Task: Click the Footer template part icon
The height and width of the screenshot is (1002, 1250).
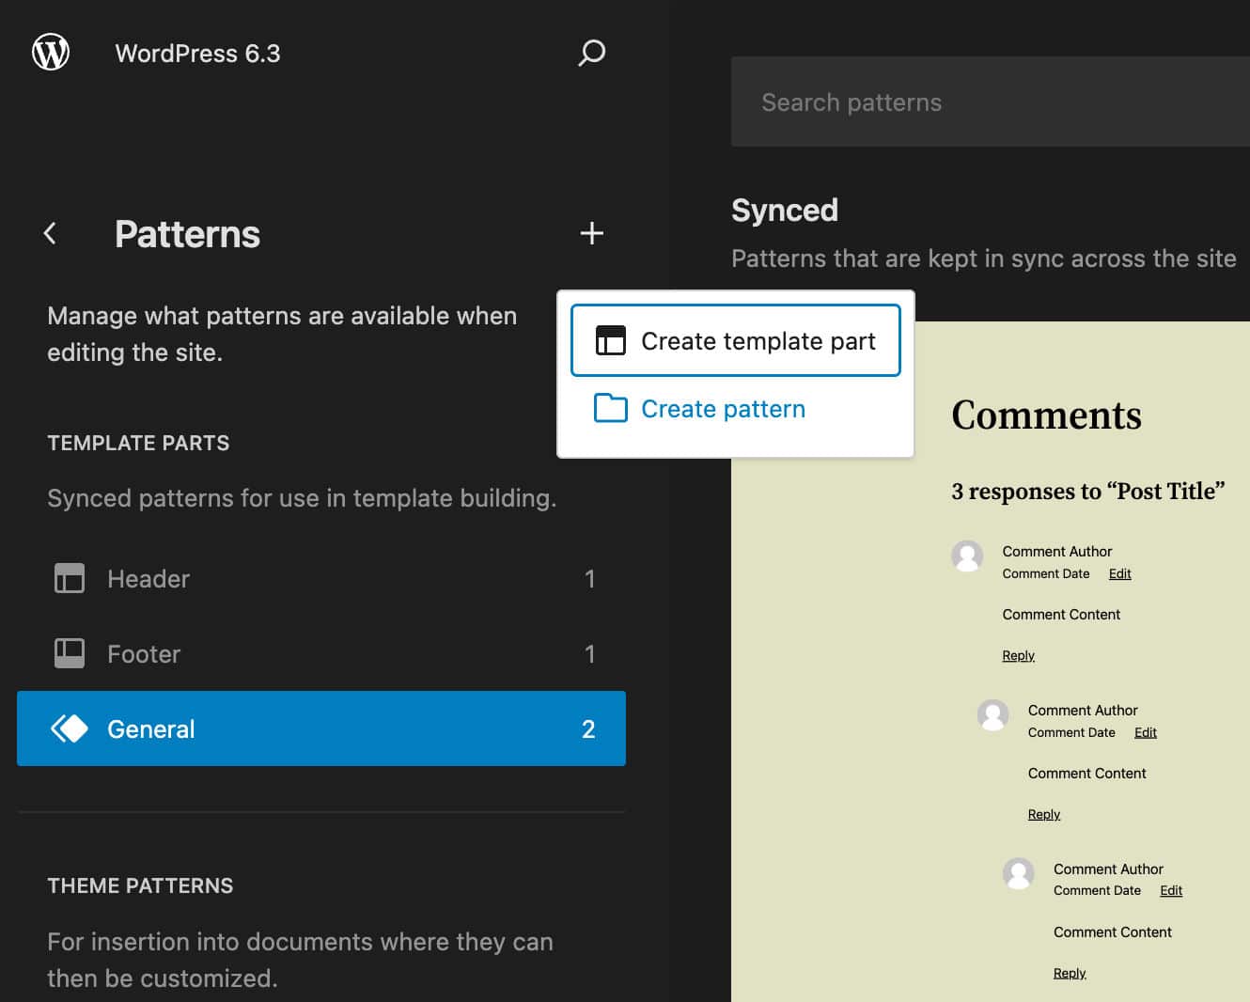Action: click(69, 653)
